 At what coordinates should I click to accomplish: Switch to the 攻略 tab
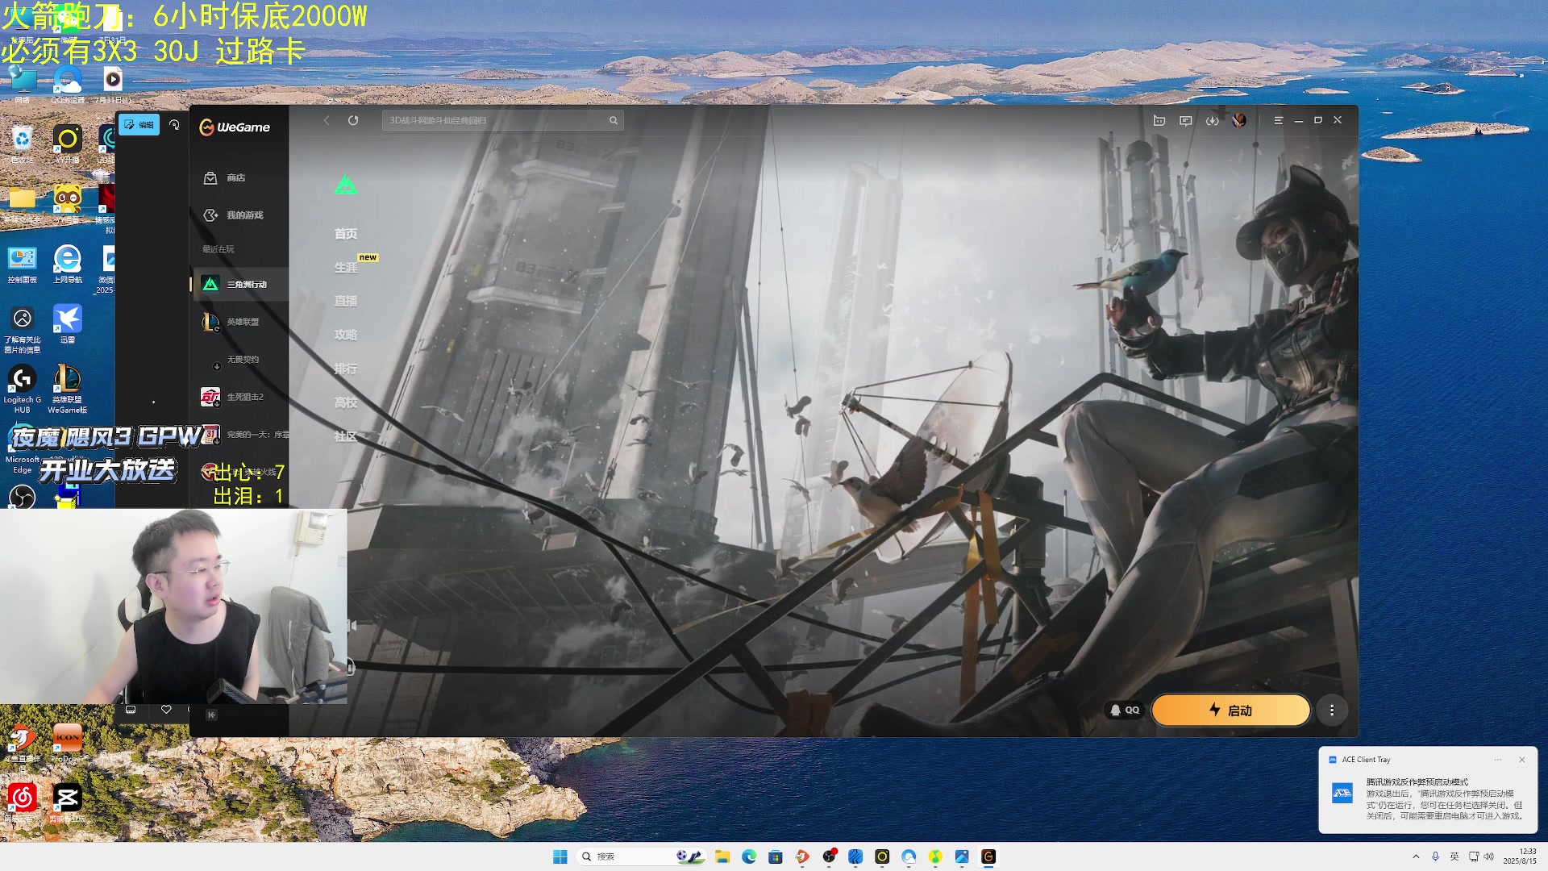click(346, 335)
